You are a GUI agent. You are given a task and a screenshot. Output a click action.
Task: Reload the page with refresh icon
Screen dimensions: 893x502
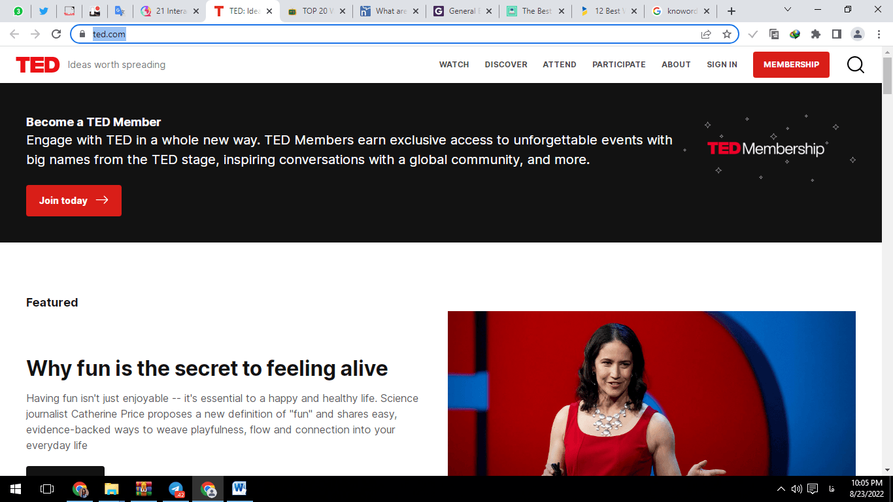point(56,34)
